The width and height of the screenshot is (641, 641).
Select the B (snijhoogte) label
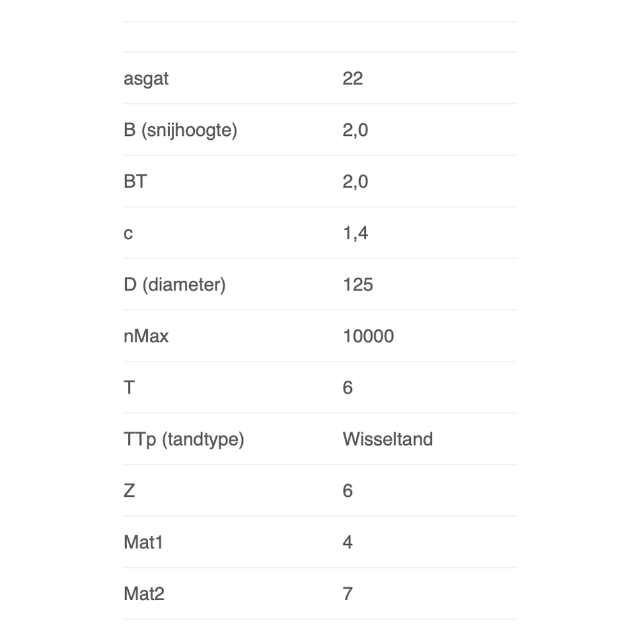(180, 130)
